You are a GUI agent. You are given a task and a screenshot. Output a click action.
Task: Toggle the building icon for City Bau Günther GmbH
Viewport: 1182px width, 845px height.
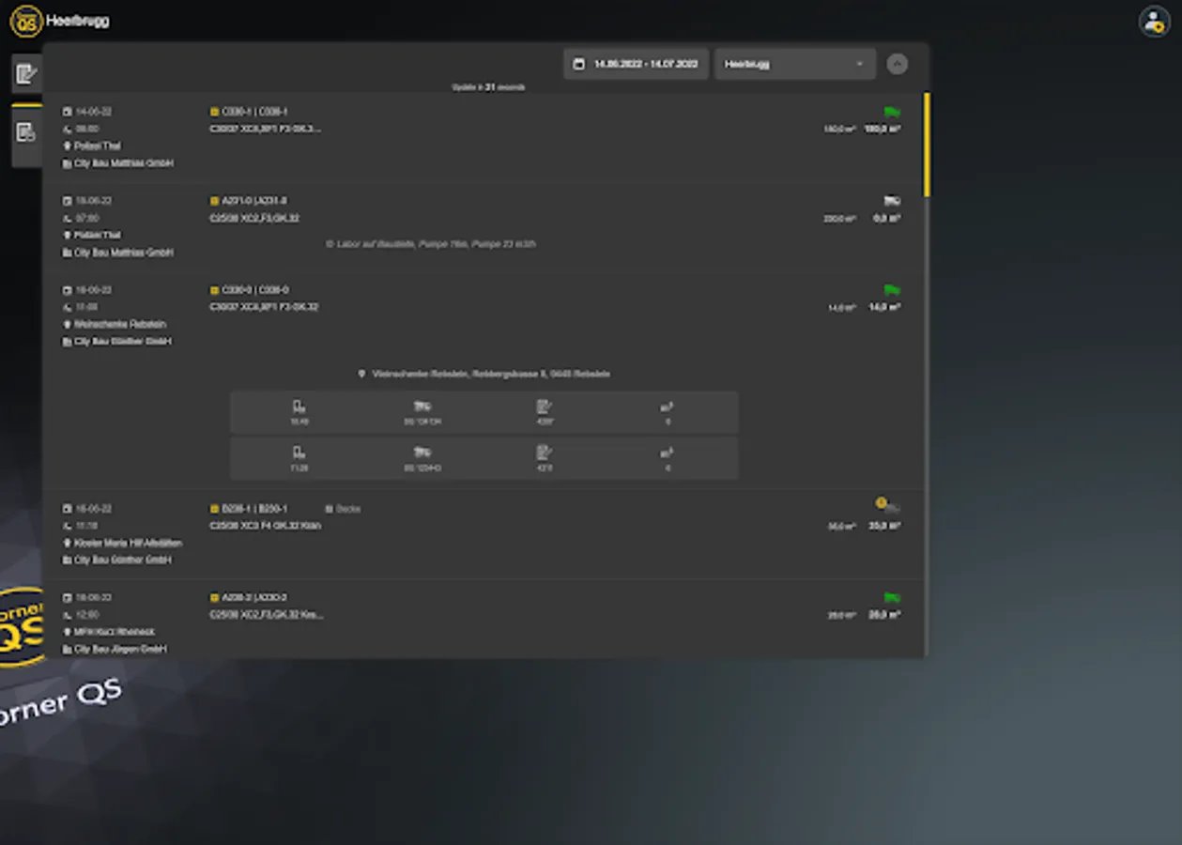point(67,342)
